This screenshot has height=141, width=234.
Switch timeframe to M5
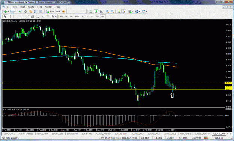click(x=66, y=16)
